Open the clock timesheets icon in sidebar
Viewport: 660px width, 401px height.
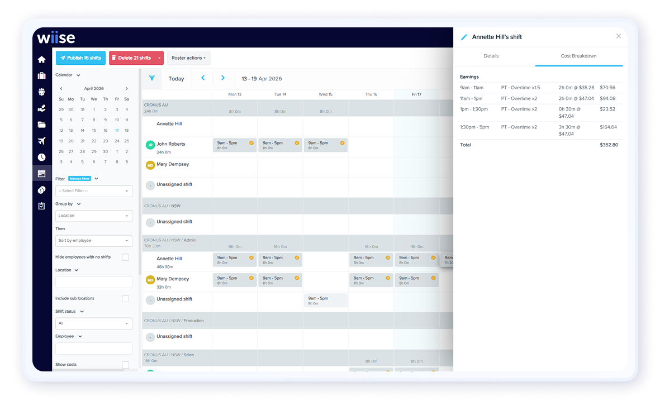[x=41, y=157]
